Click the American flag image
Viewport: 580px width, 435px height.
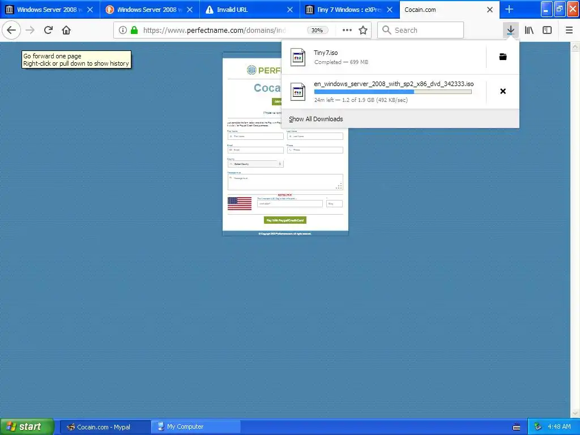point(240,203)
